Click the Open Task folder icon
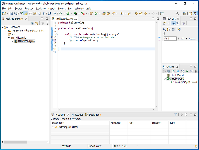 (108, 13)
